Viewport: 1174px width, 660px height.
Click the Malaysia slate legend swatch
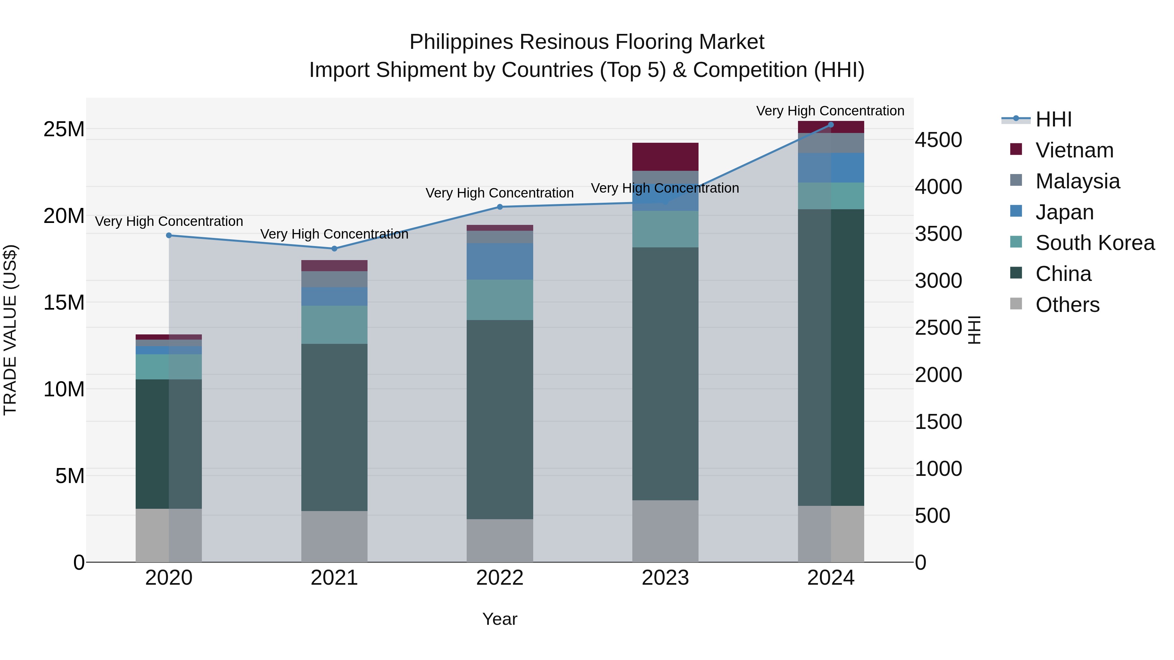(1016, 180)
